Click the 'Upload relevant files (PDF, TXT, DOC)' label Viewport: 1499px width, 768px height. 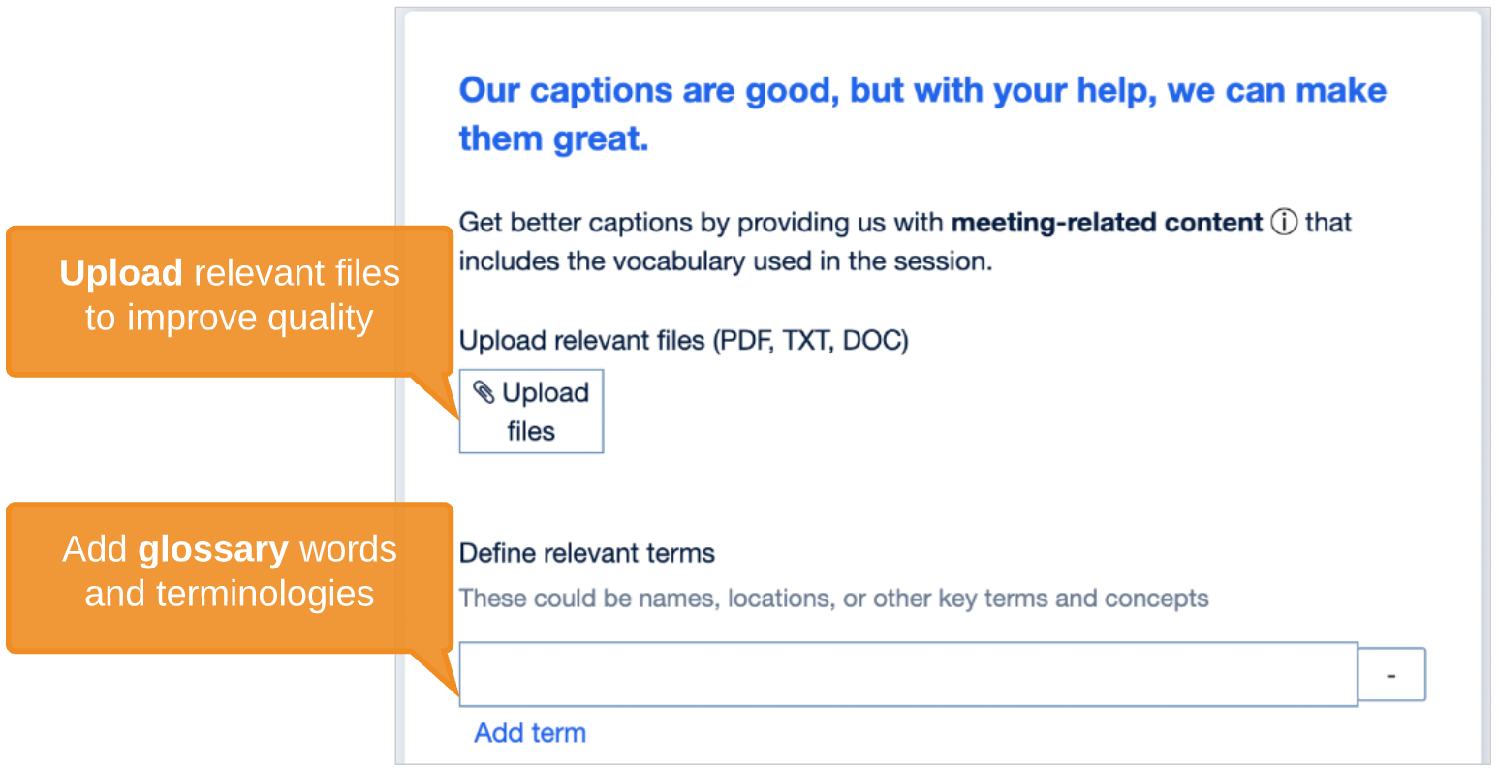click(x=683, y=341)
